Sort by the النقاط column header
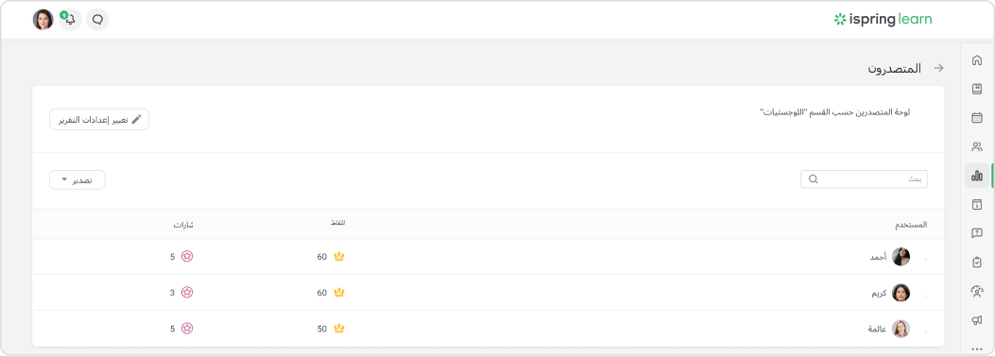Screen dimensions: 995x356 coord(337,223)
